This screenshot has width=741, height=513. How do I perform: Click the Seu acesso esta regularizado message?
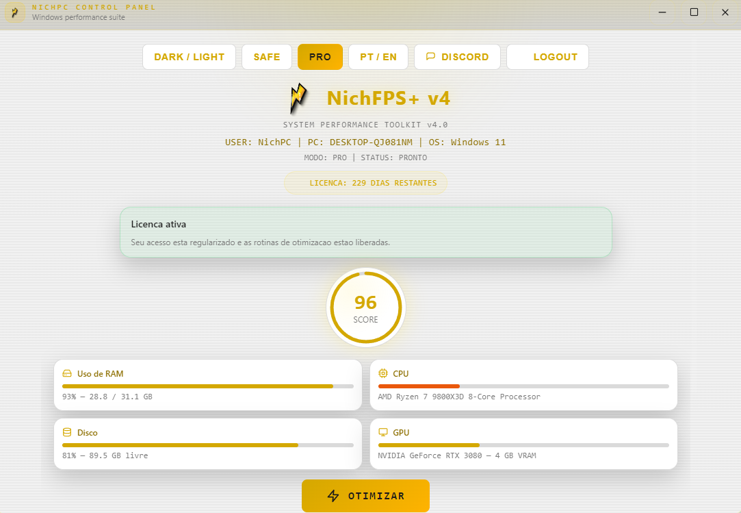pos(261,242)
